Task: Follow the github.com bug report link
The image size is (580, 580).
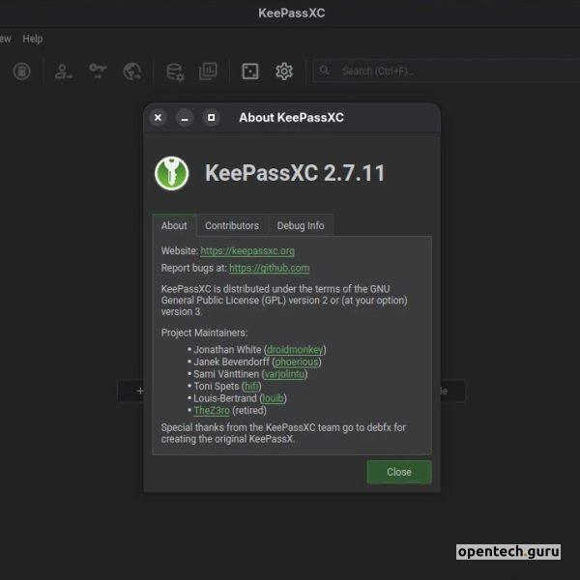Action: (269, 268)
